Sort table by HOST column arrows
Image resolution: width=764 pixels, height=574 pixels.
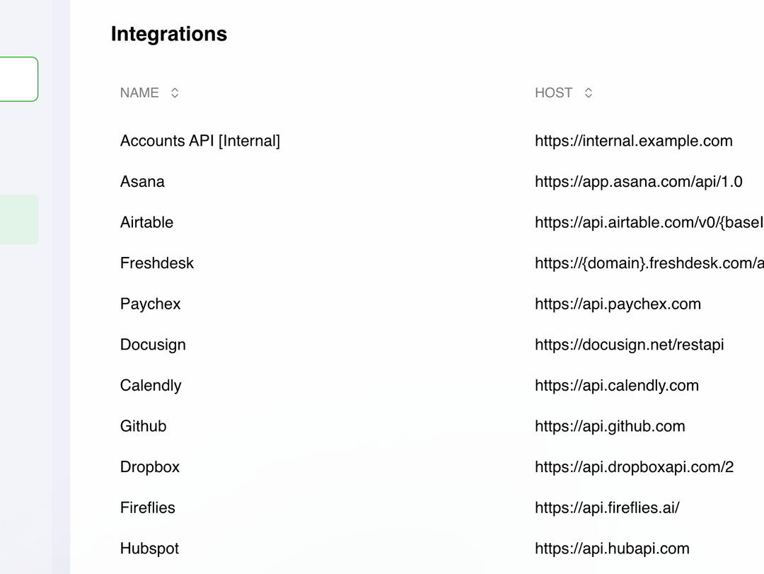588,93
